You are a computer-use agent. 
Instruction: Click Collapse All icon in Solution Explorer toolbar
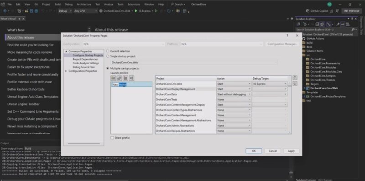317,24
